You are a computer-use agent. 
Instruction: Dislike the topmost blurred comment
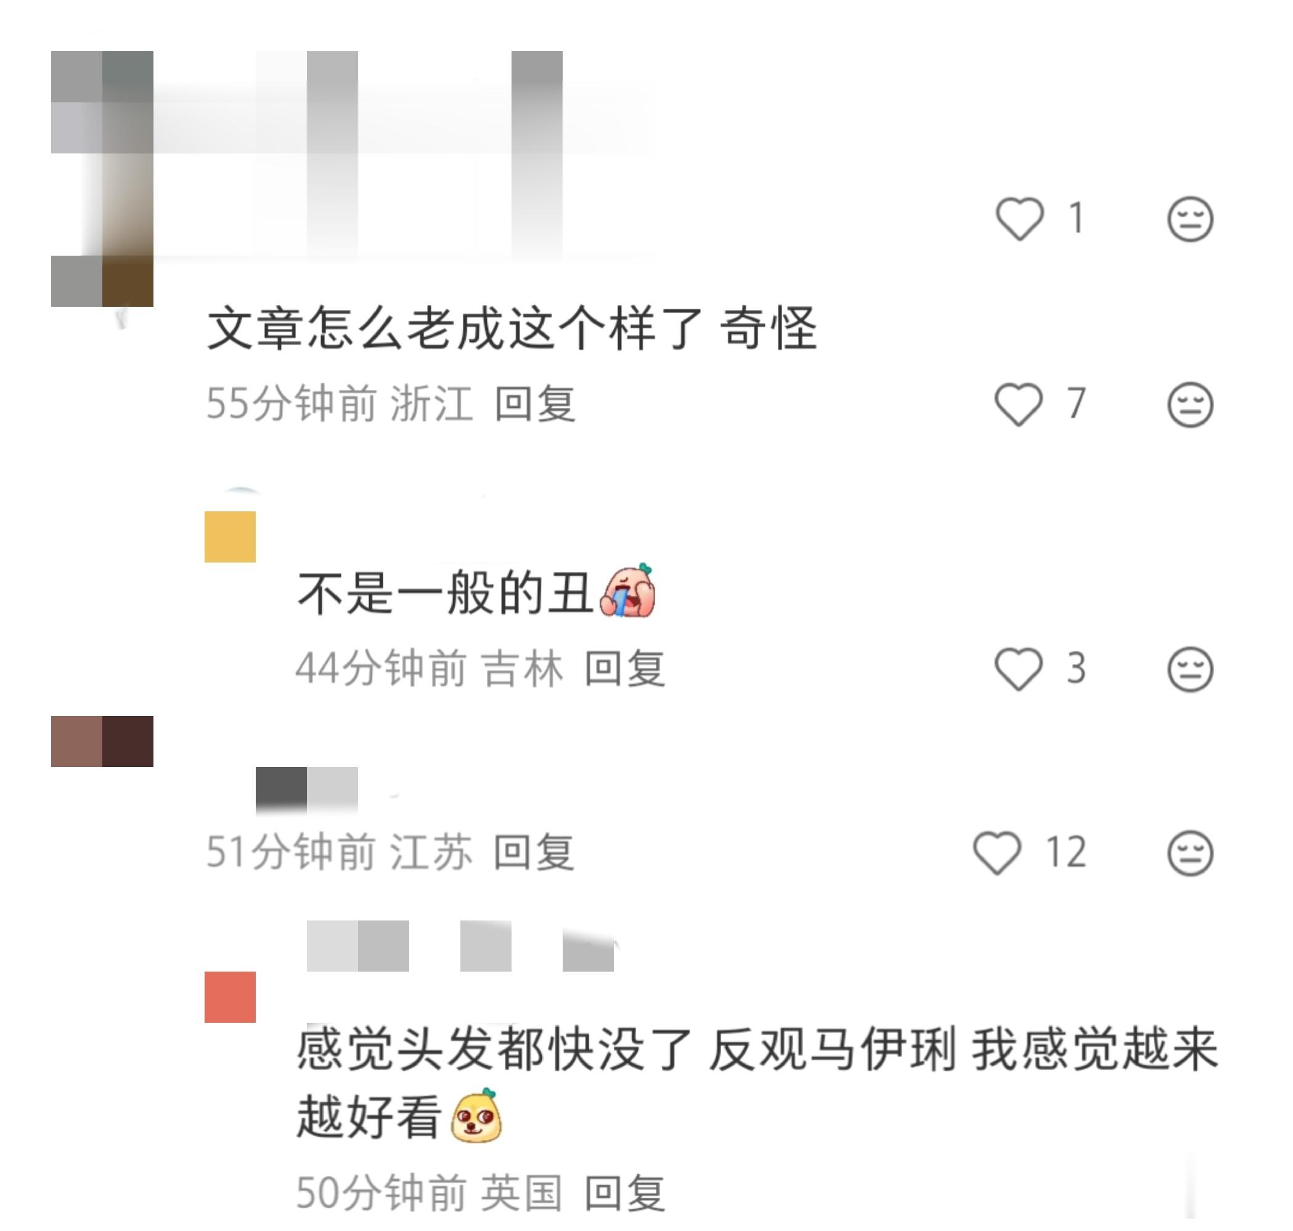(1190, 219)
